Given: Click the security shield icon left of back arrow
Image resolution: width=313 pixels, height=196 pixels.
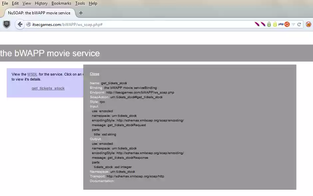Looking at the screenshot, I should (7, 24).
